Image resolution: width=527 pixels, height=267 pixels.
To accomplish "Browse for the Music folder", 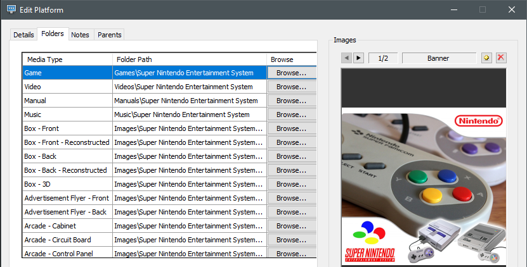I will (292, 115).
